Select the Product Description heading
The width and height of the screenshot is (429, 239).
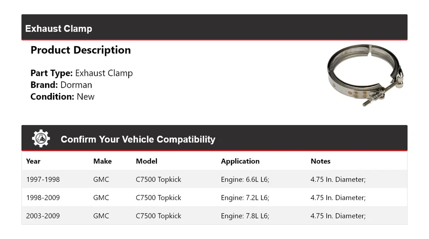80,50
